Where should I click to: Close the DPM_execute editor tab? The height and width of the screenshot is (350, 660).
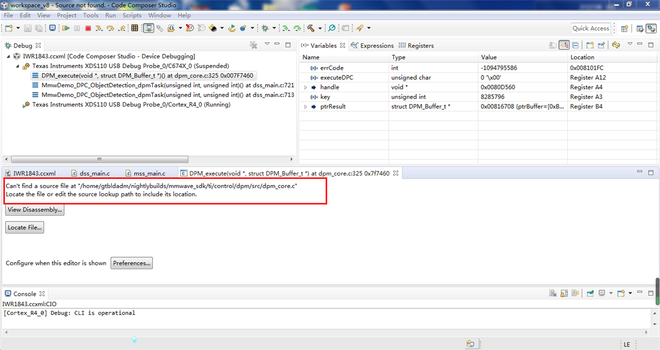pyautogui.click(x=395, y=173)
